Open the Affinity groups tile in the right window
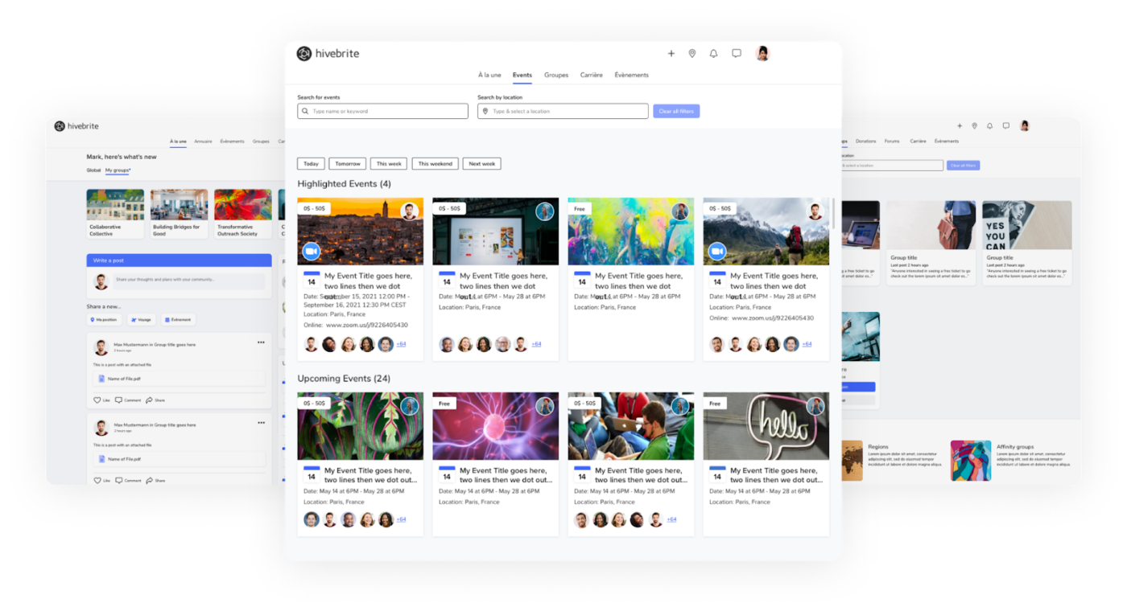 click(x=1011, y=460)
